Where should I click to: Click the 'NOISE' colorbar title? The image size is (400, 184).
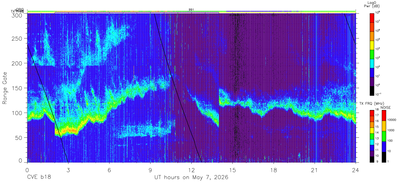click(386, 107)
